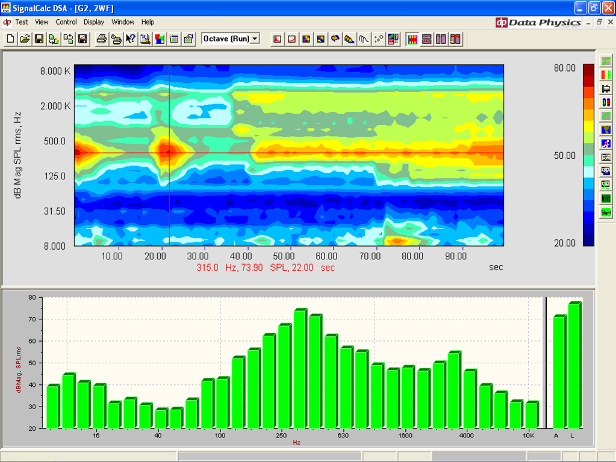Viewport: 616px width, 462px height.
Task: Click the 8.000 K frequency axis label
Action: (55, 71)
